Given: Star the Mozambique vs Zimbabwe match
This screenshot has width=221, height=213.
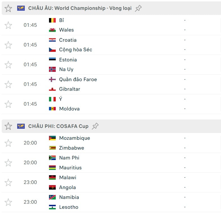Looking at the screenshot, I should (x=8, y=143).
